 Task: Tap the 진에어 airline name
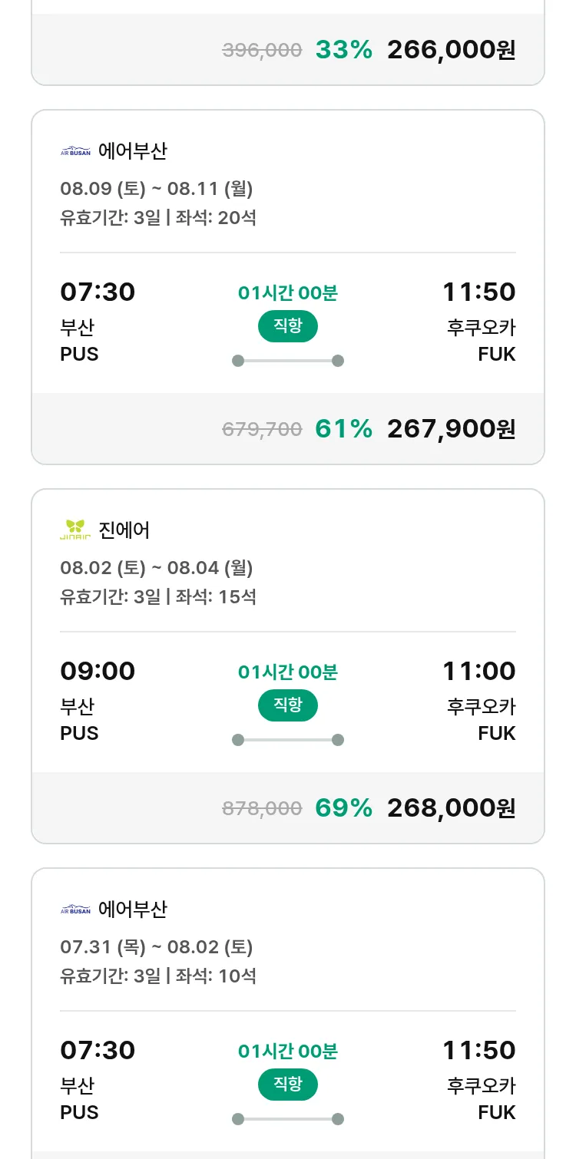[x=124, y=530]
